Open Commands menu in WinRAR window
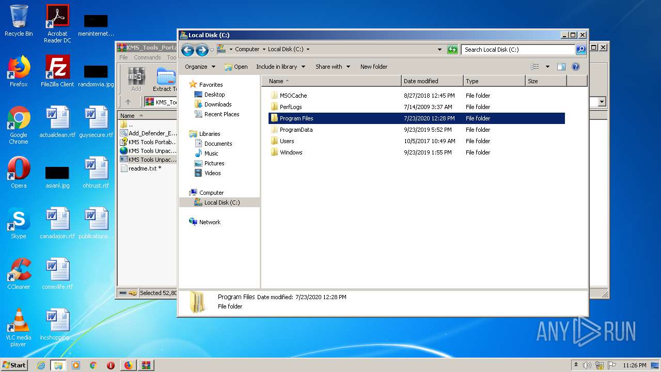This screenshot has width=661, height=372. 147,57
